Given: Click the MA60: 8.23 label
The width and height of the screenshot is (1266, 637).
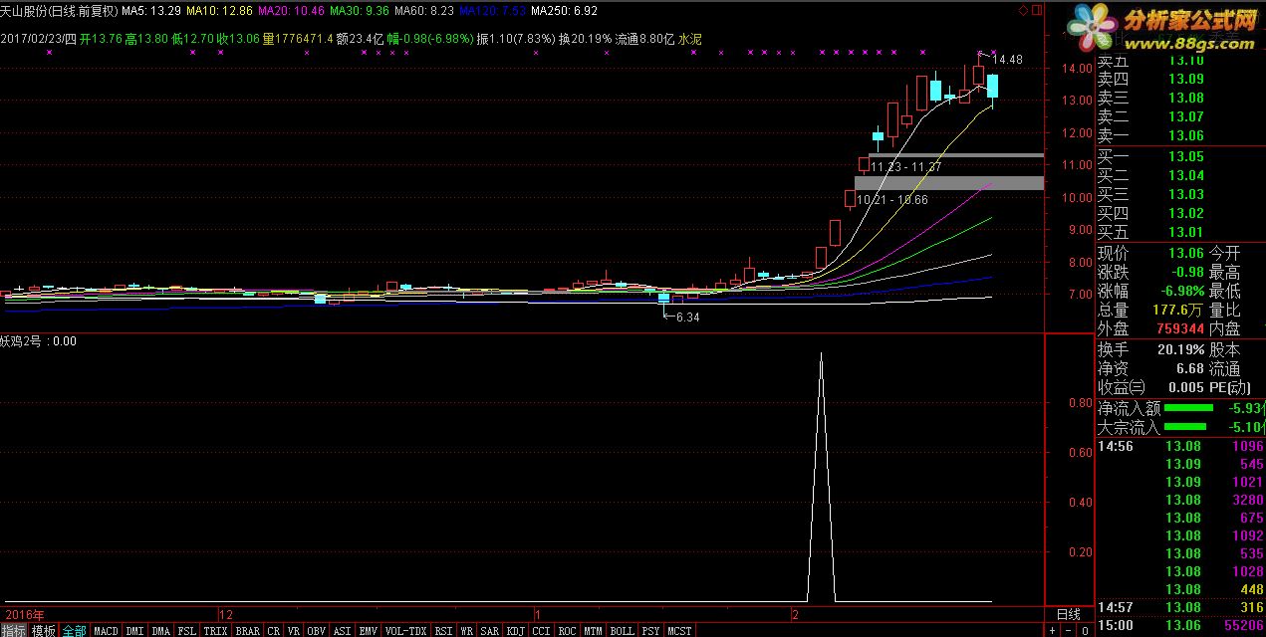Looking at the screenshot, I should point(424,11).
